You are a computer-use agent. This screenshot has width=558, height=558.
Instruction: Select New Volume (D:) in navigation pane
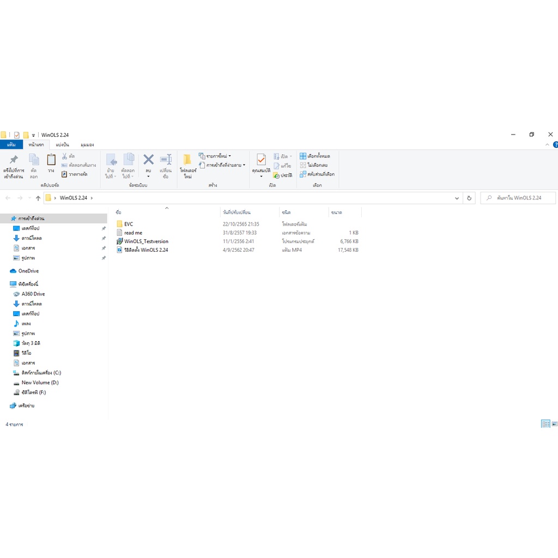[40, 383]
